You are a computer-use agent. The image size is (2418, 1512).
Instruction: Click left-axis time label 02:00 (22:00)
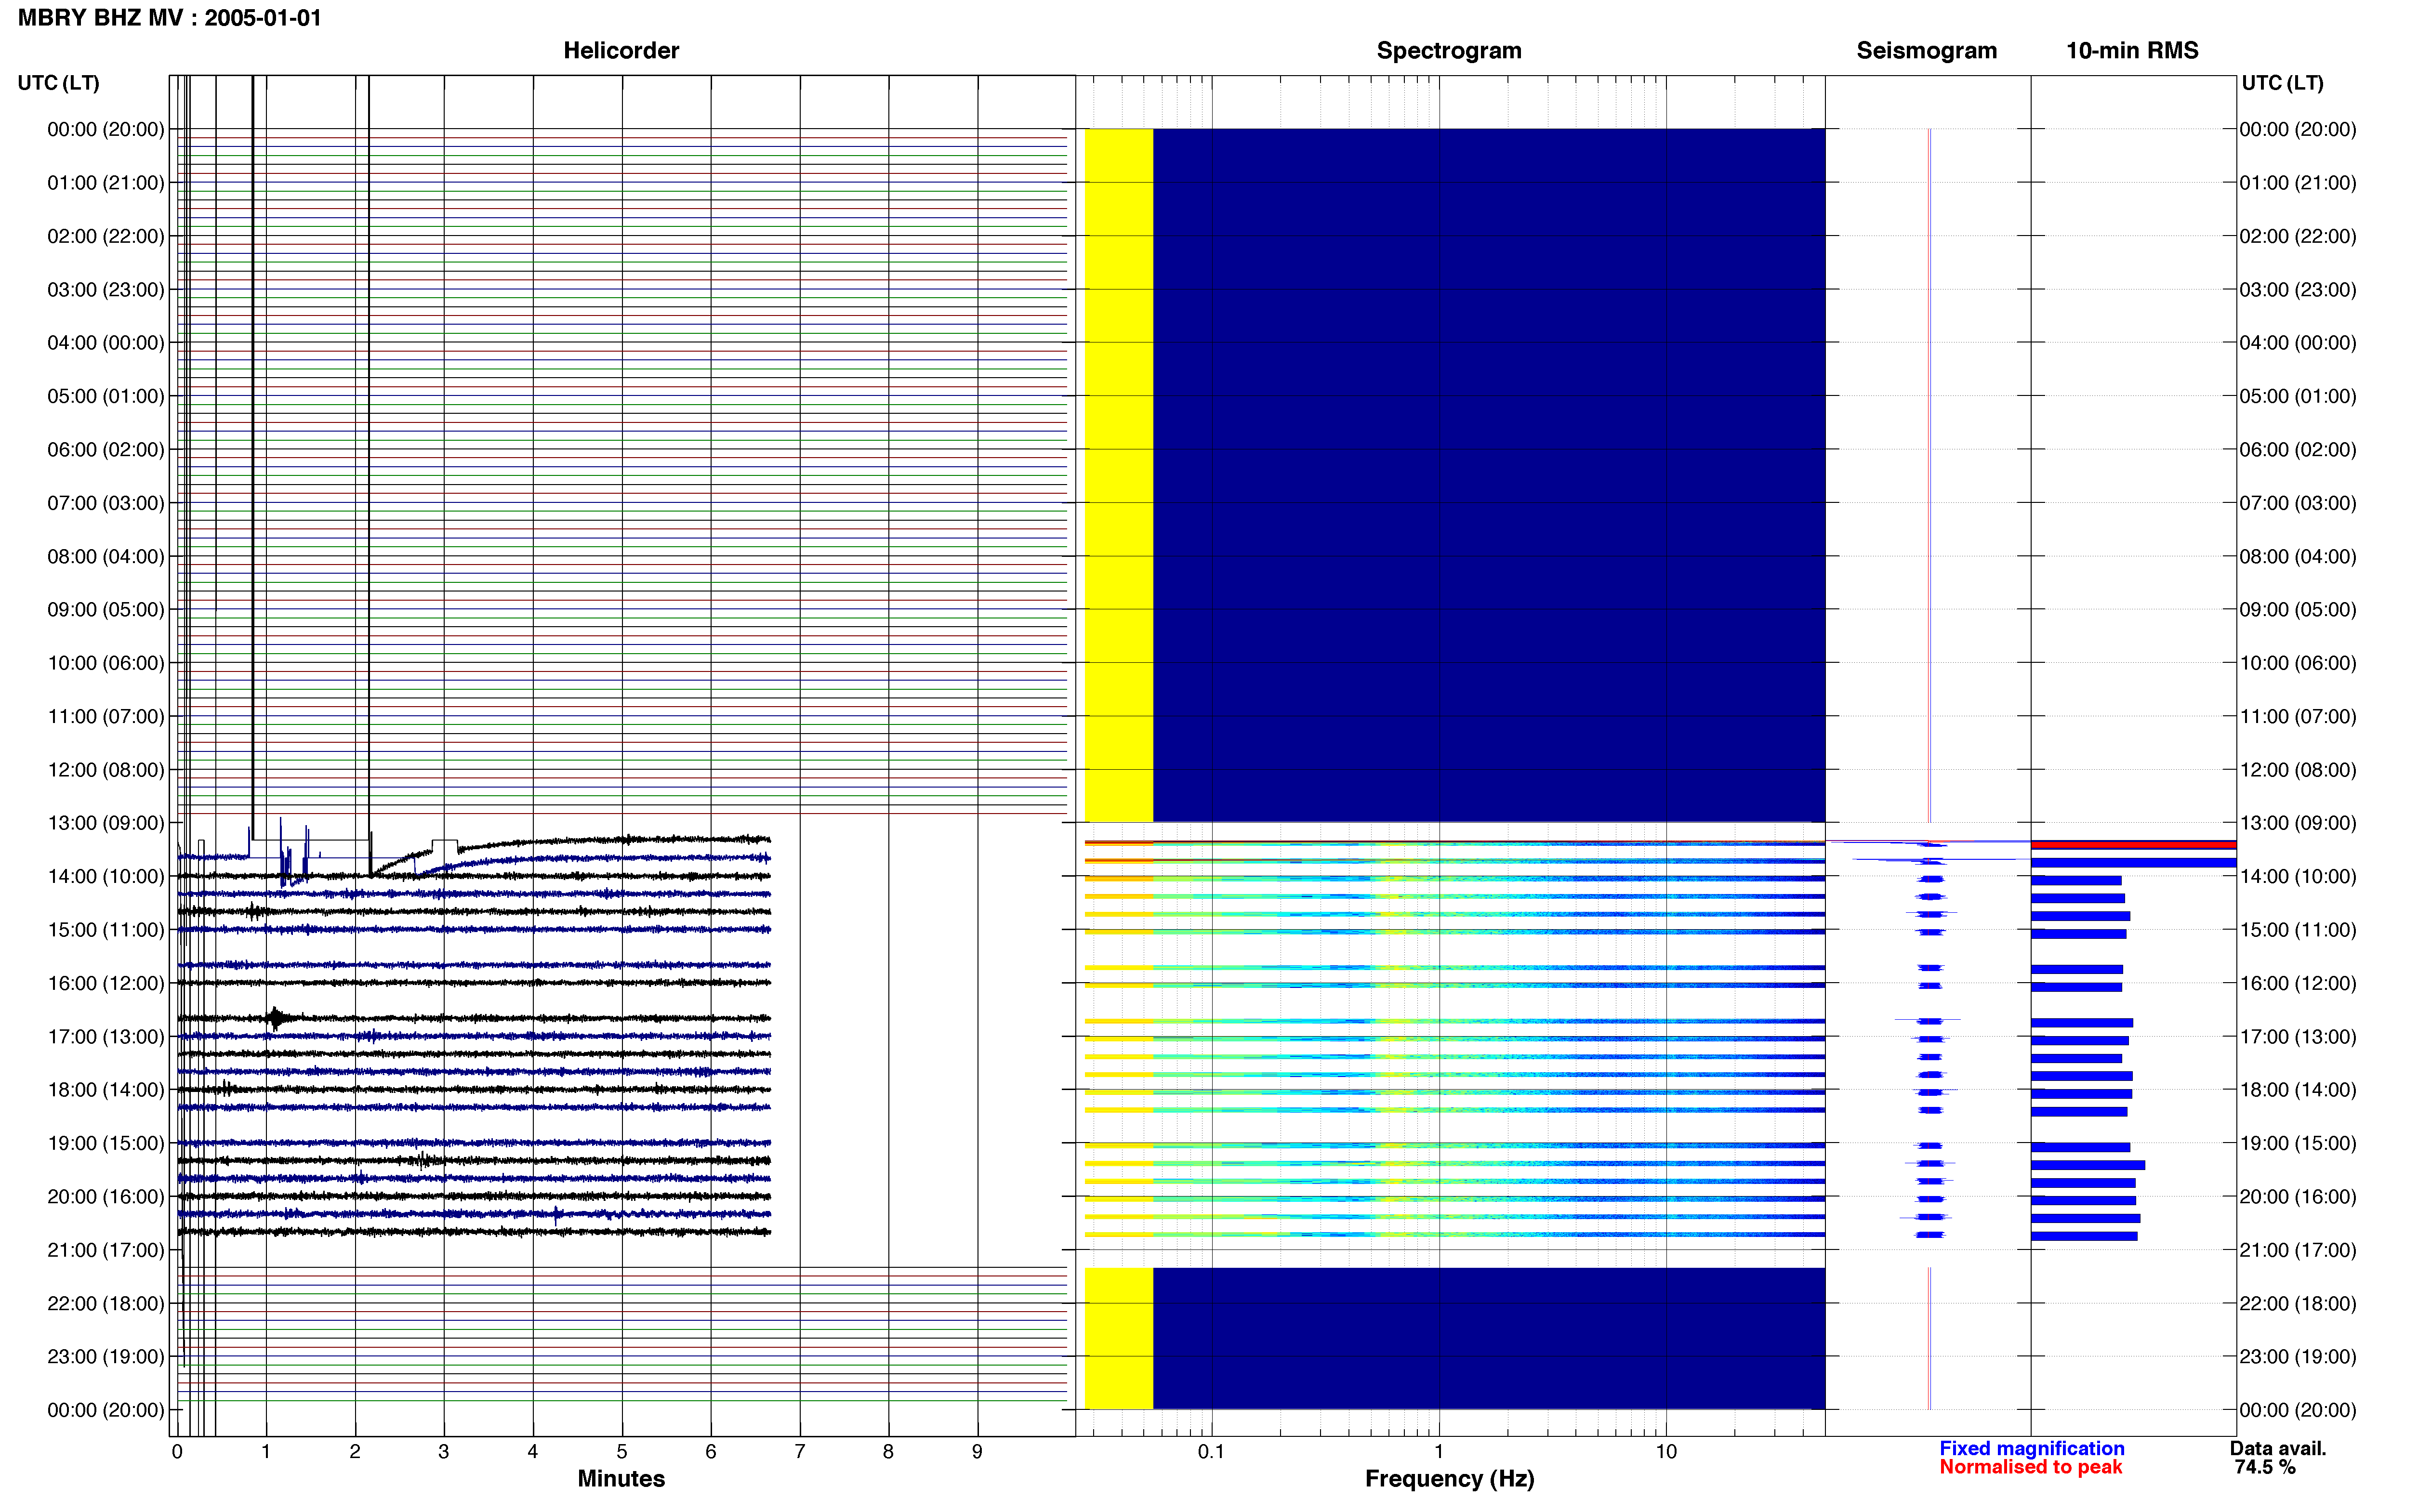[106, 236]
